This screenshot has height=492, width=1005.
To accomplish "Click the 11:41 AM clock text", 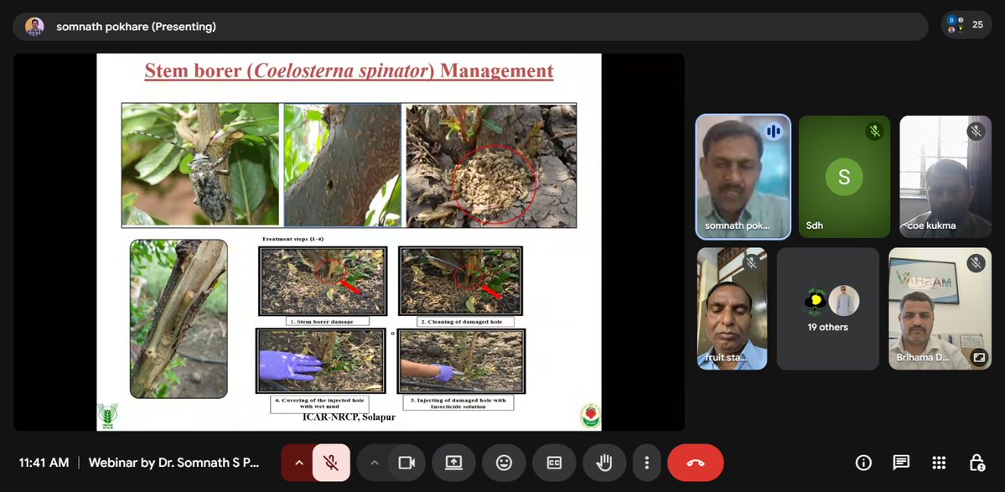I will click(x=44, y=463).
